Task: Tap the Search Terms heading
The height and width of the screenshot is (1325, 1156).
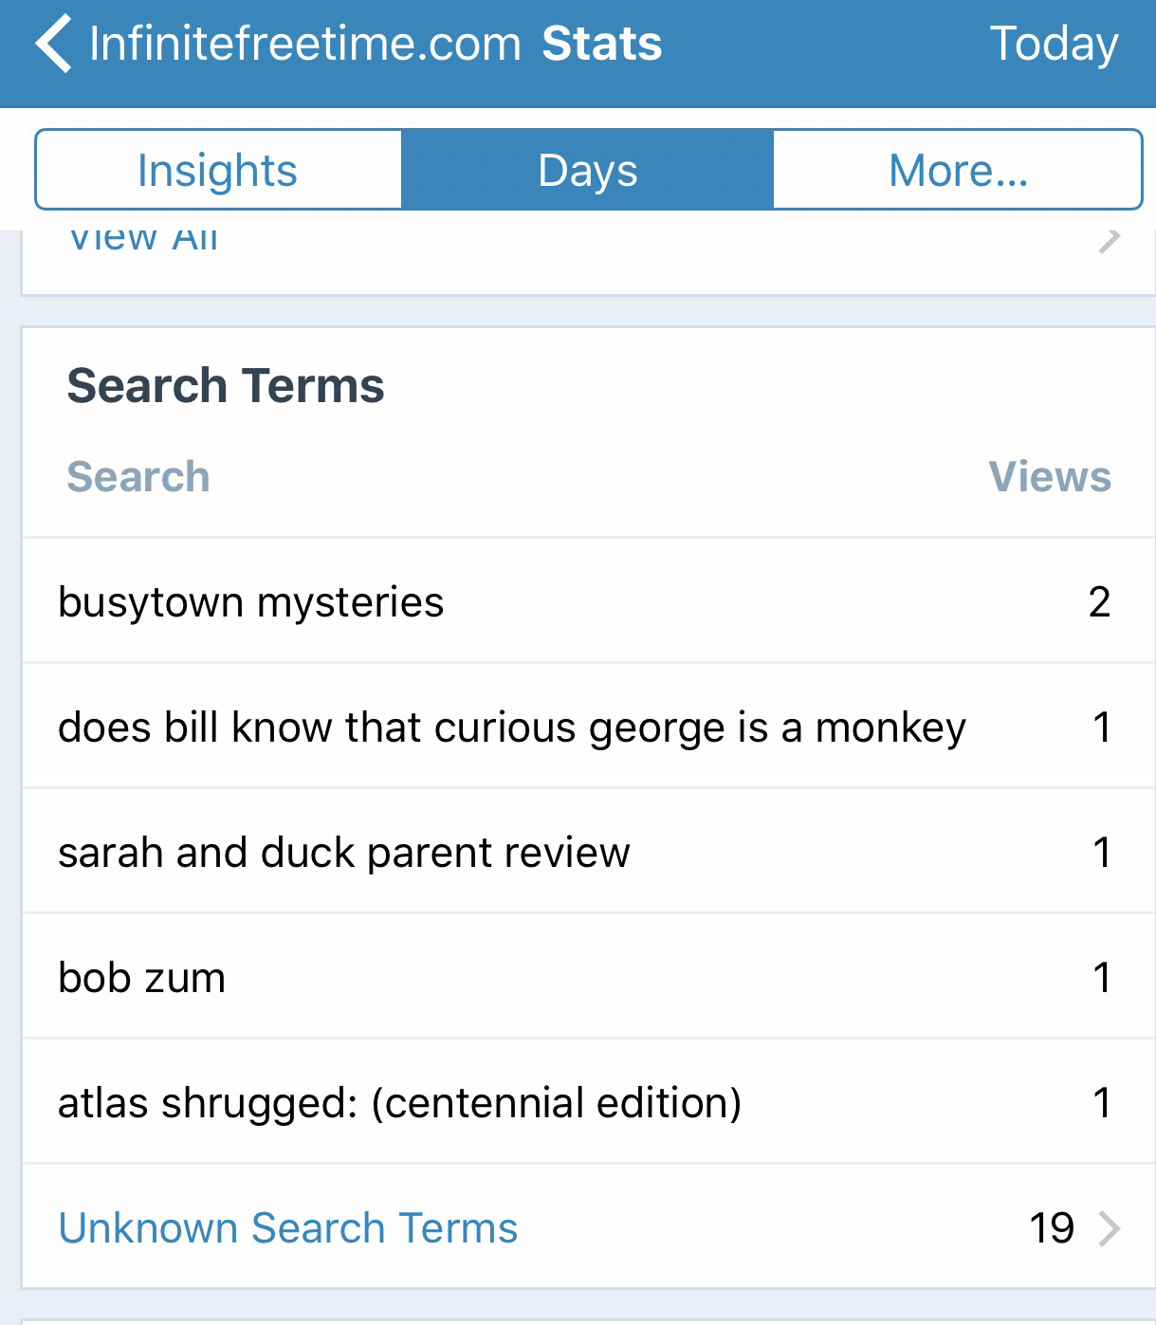Action: (226, 386)
